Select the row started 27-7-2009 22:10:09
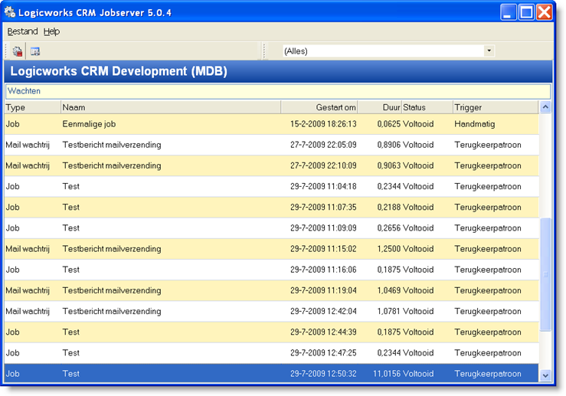 point(271,165)
